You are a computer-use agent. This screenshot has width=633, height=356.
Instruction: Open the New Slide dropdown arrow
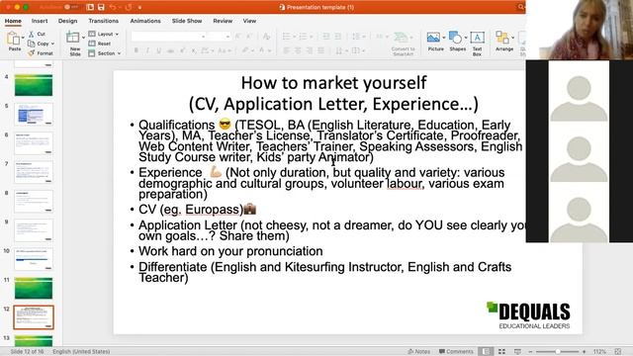(x=83, y=38)
